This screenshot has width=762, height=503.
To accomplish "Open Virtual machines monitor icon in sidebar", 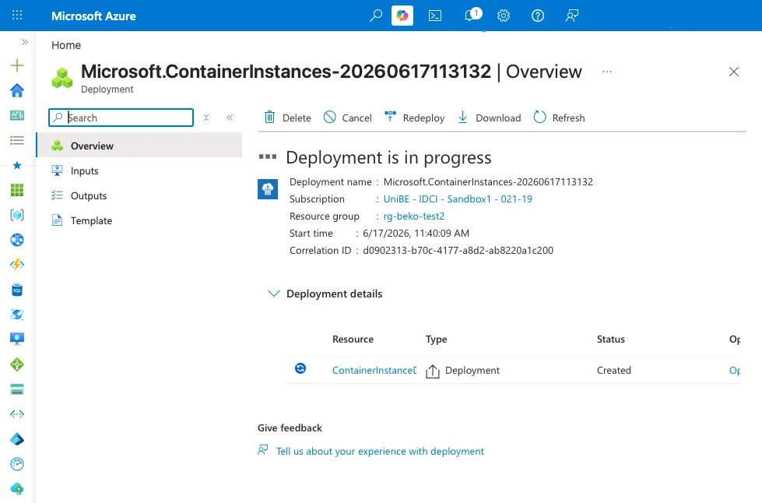I will (17, 339).
